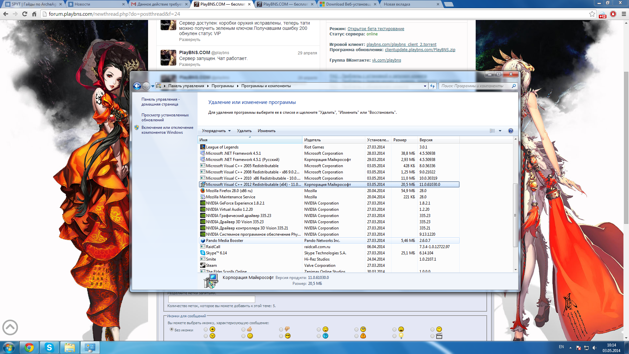Select the angry face icon radio button
Screen dimensions: 629x354
pyautogui.click(x=206, y=336)
